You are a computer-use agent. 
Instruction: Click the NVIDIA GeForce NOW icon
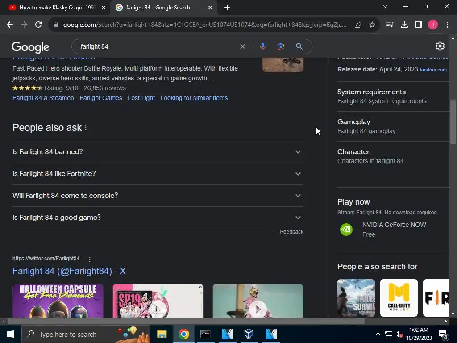click(346, 230)
